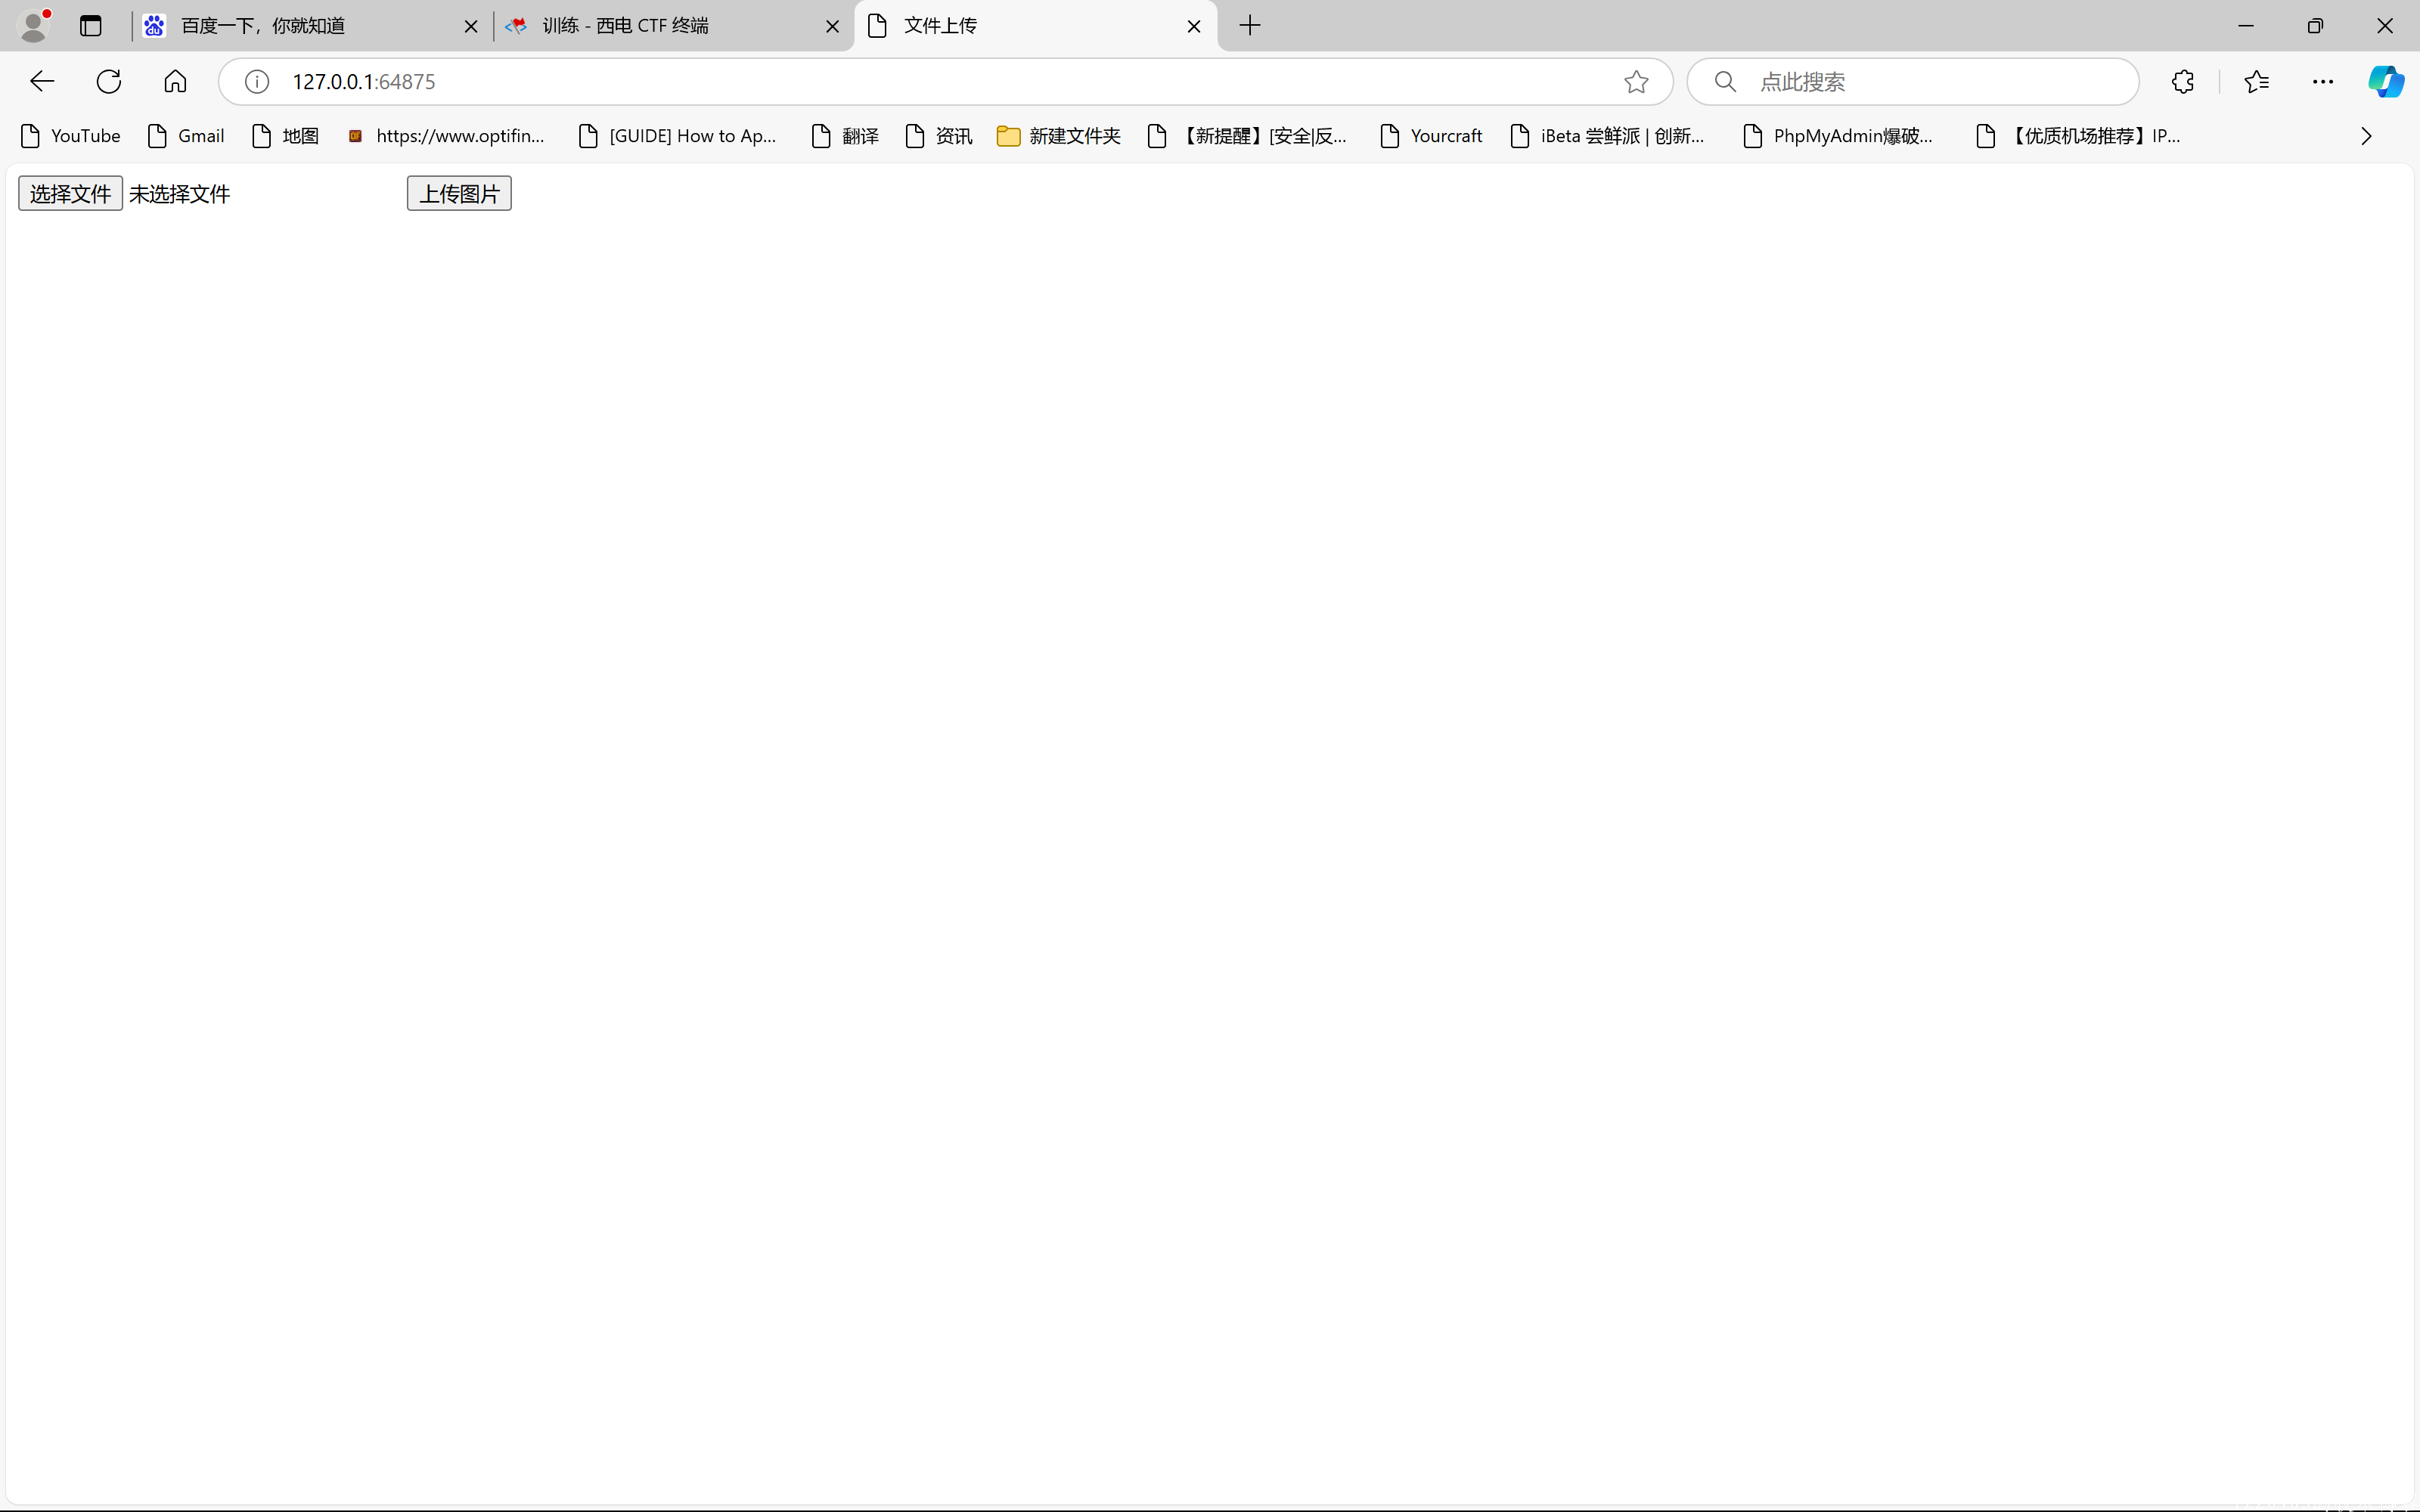The image size is (2420, 1512).
Task: Open the Extensions puzzle icon
Action: coord(2183,82)
